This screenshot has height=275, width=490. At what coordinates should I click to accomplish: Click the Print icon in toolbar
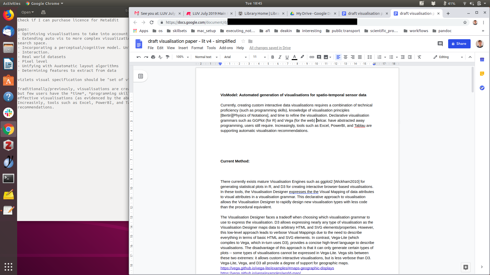153,57
